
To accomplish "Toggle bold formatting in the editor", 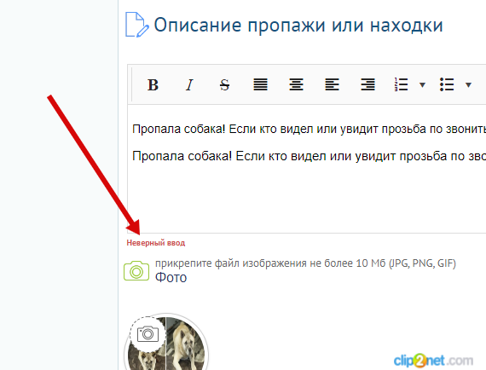I will pyautogui.click(x=153, y=84).
